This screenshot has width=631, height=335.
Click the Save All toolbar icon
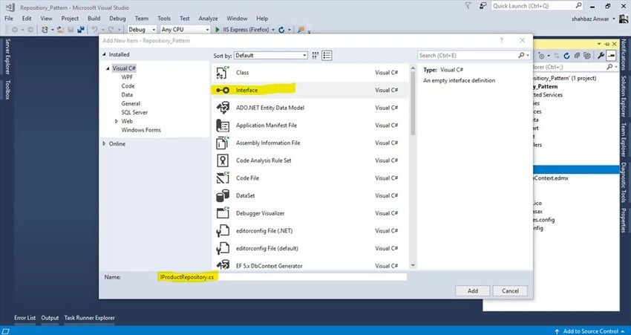81,30
